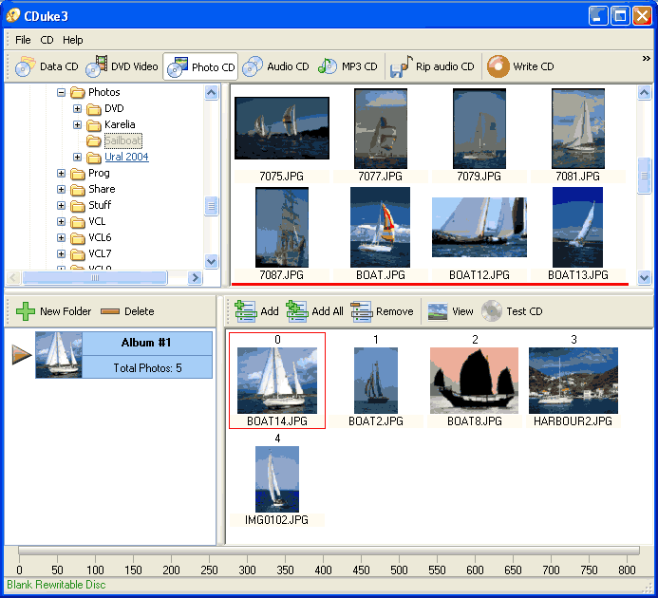Delete the selected album

point(127,311)
